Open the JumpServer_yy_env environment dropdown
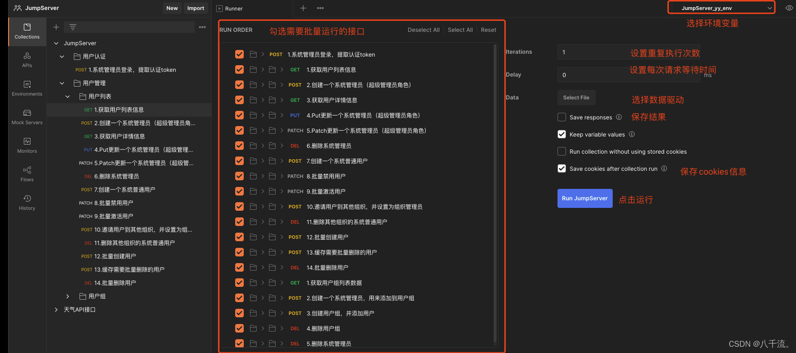Screen dimensions: 796x353 [722, 8]
